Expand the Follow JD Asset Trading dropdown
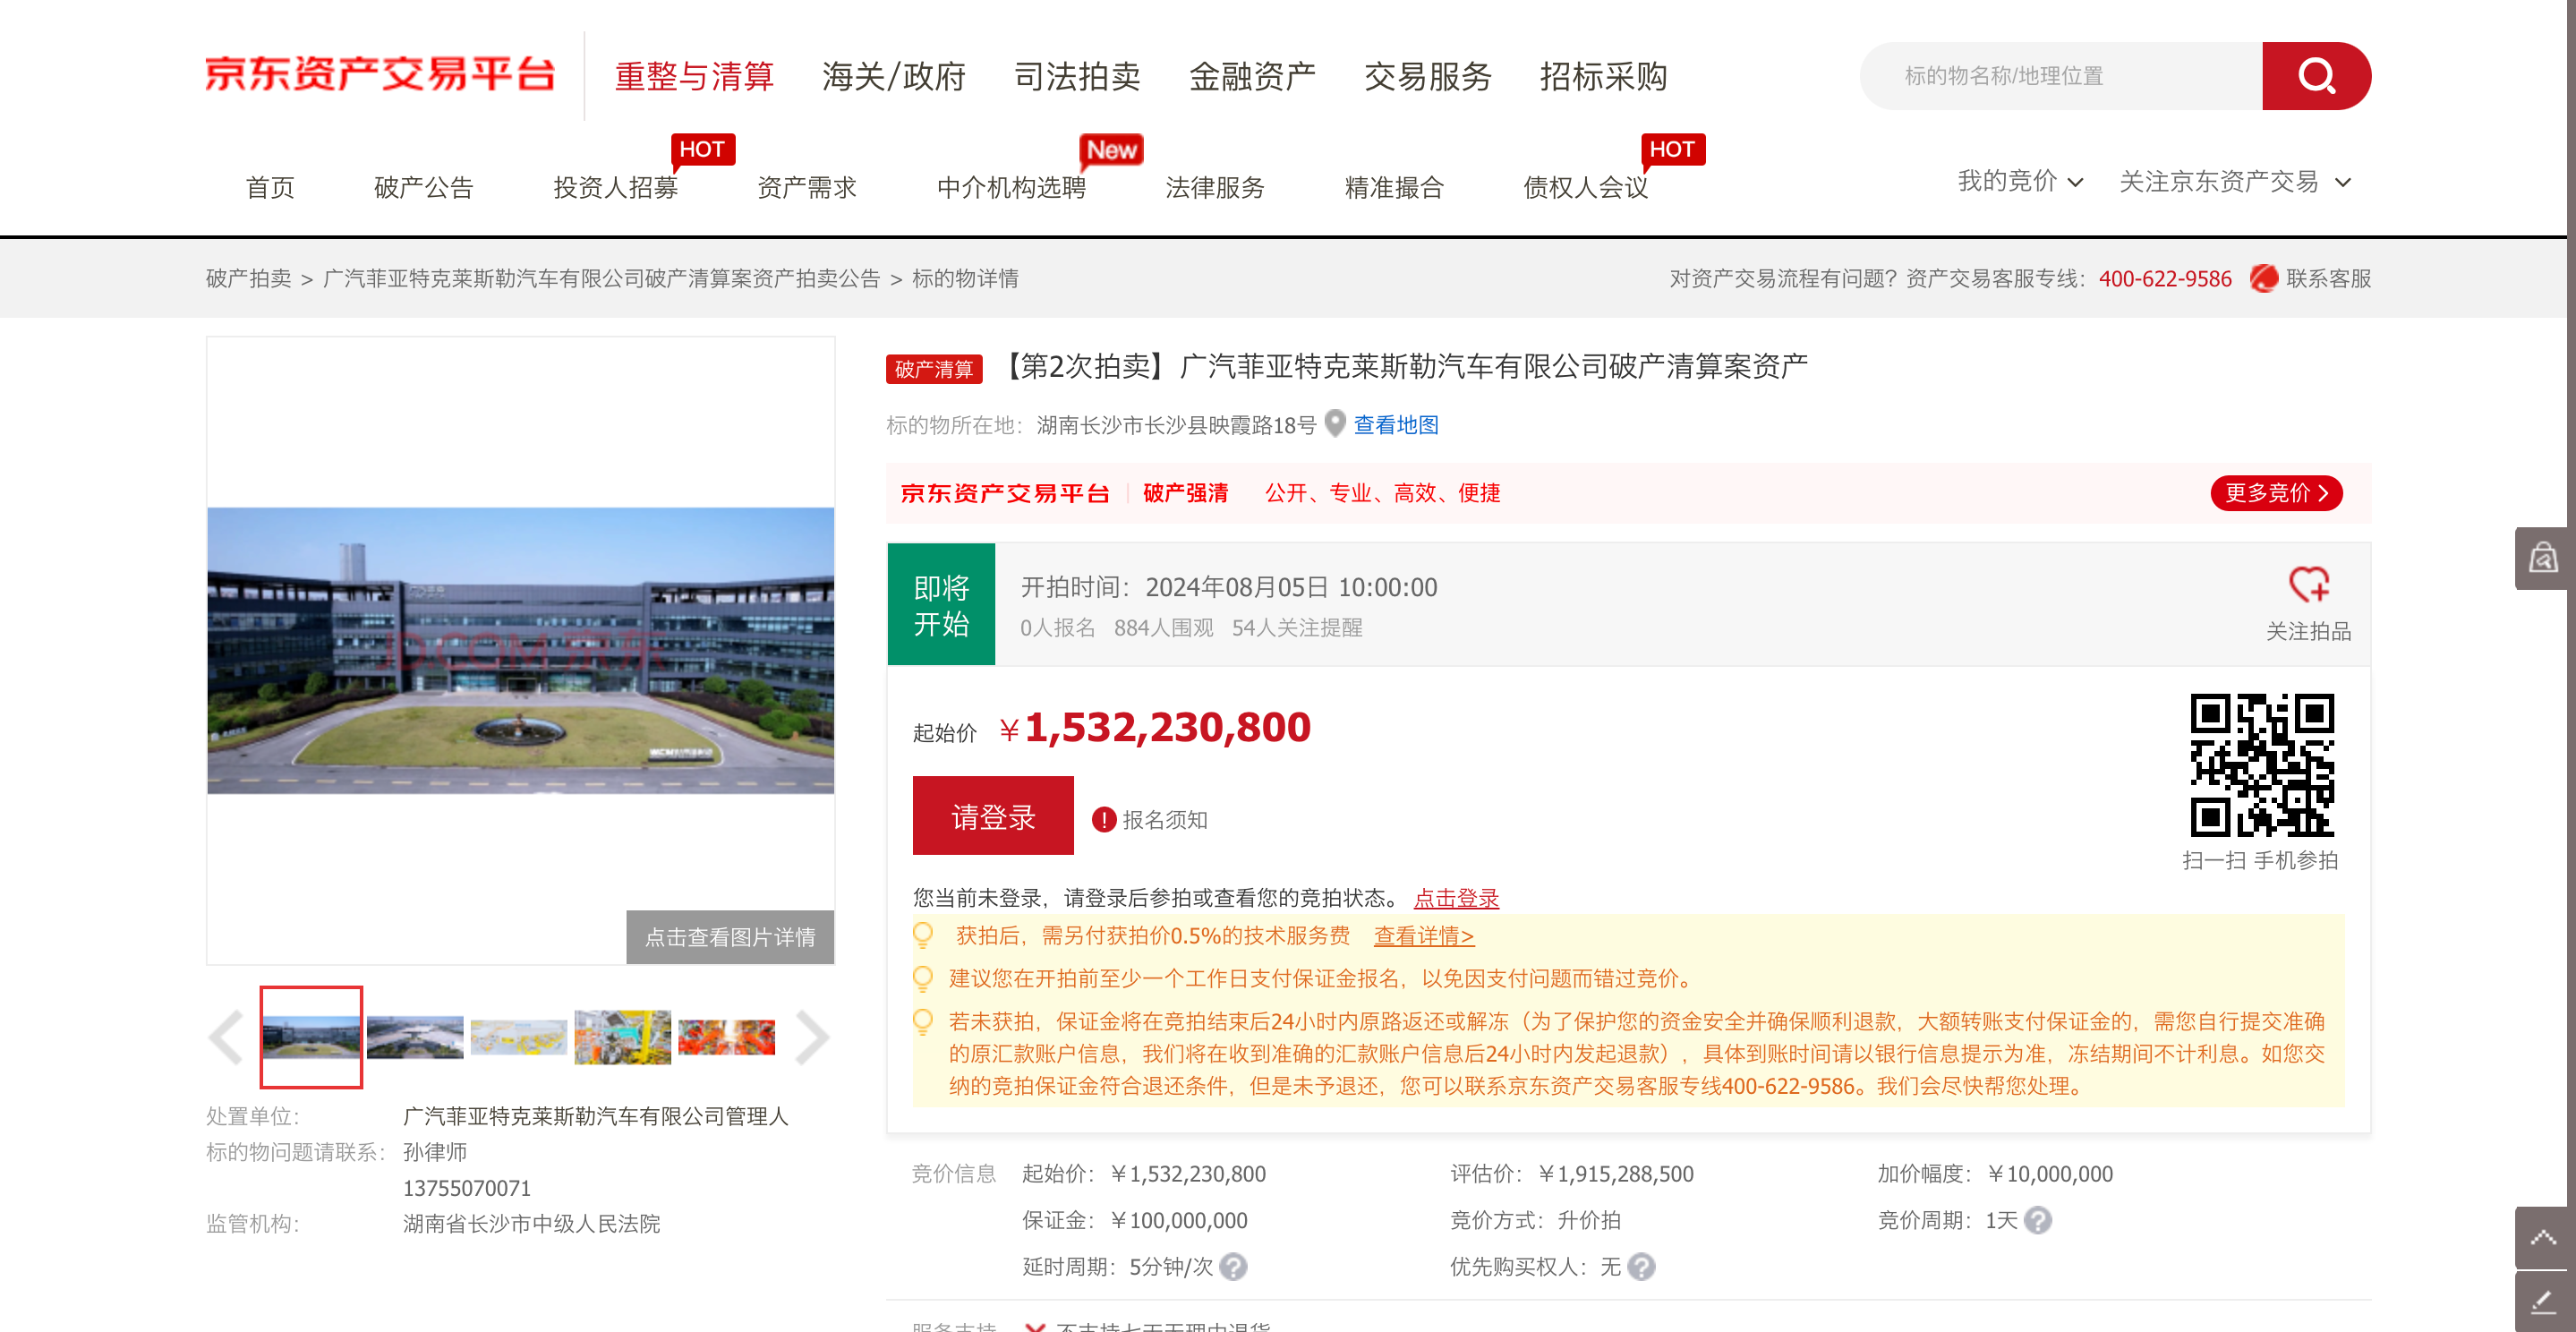This screenshot has width=2576, height=1332. (2234, 182)
